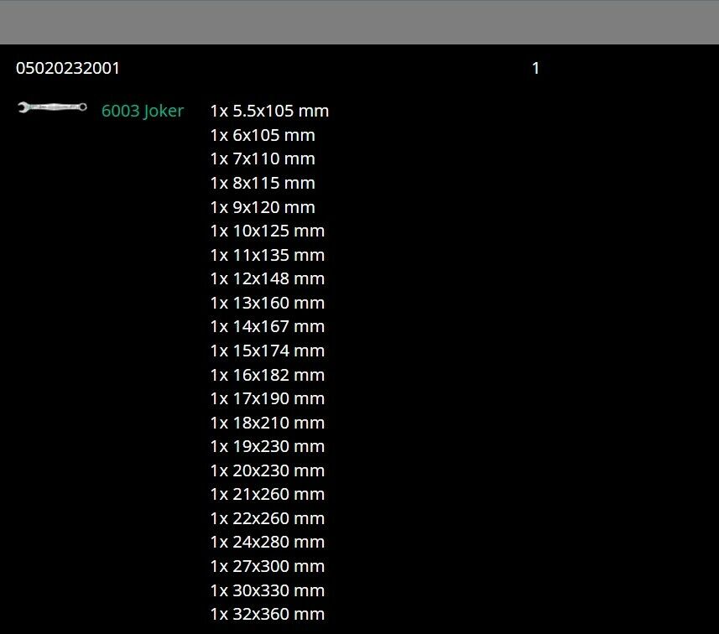The image size is (719, 634).
Task: Click the grey header bar
Action: (x=359, y=22)
